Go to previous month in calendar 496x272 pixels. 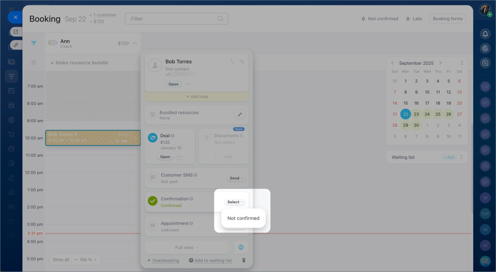pos(392,63)
